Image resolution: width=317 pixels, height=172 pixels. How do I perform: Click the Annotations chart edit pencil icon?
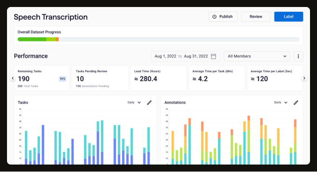click(296, 103)
